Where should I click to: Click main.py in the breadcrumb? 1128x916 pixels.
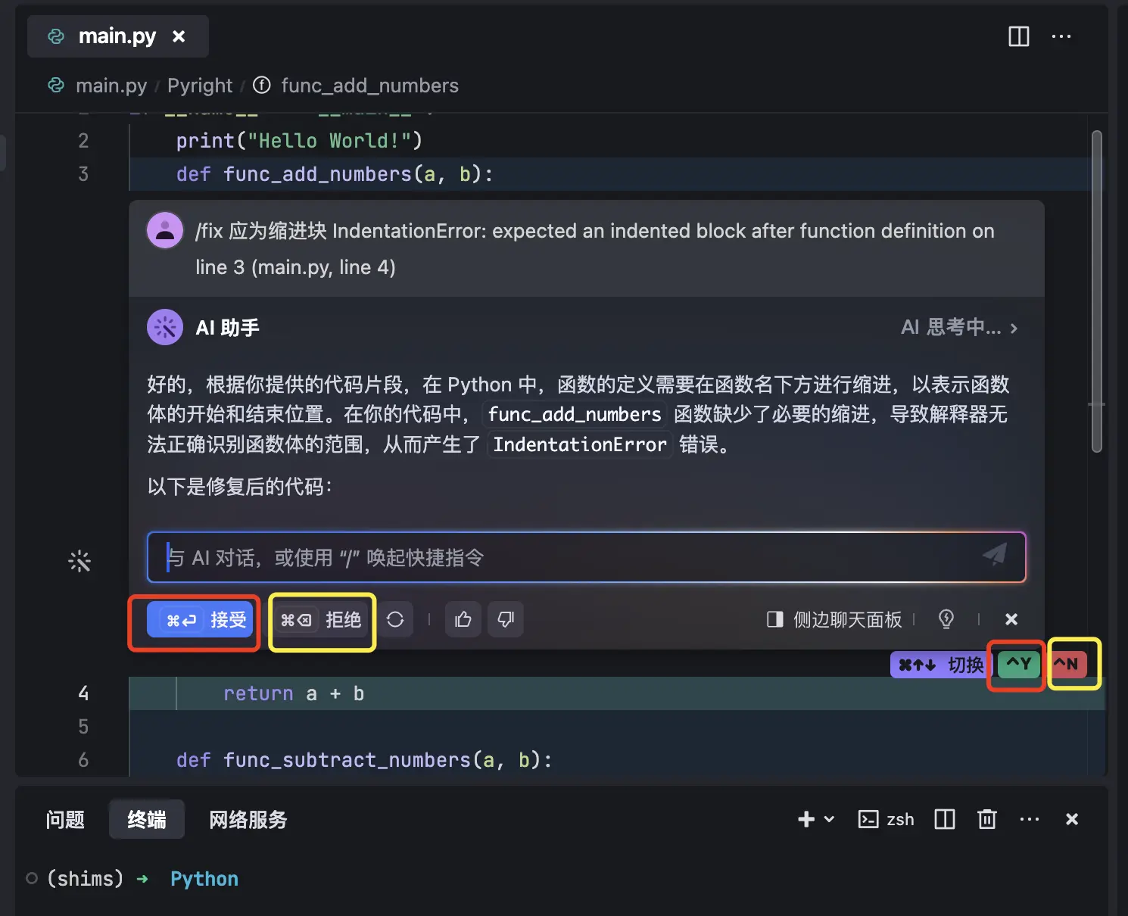pyautogui.click(x=111, y=86)
